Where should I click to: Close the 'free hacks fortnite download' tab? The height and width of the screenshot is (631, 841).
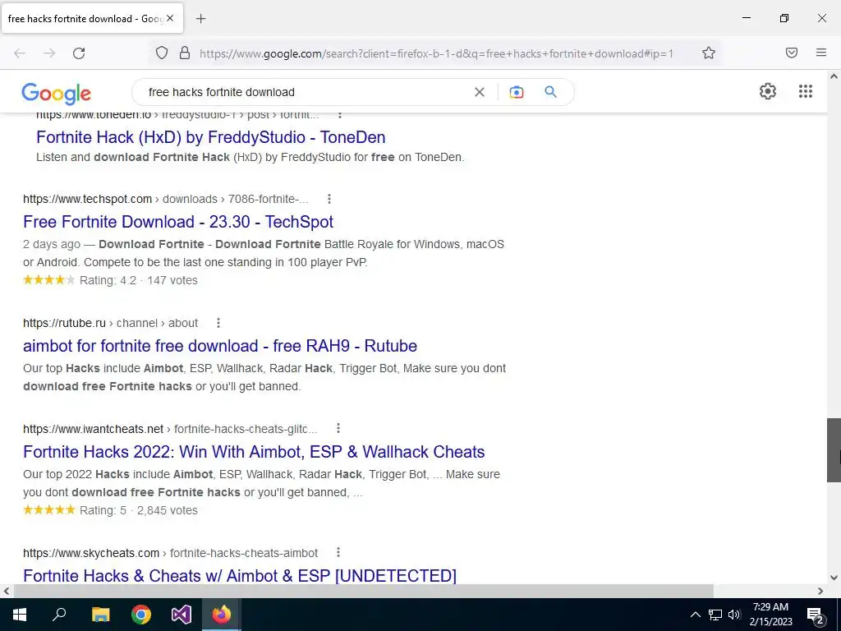tap(170, 18)
